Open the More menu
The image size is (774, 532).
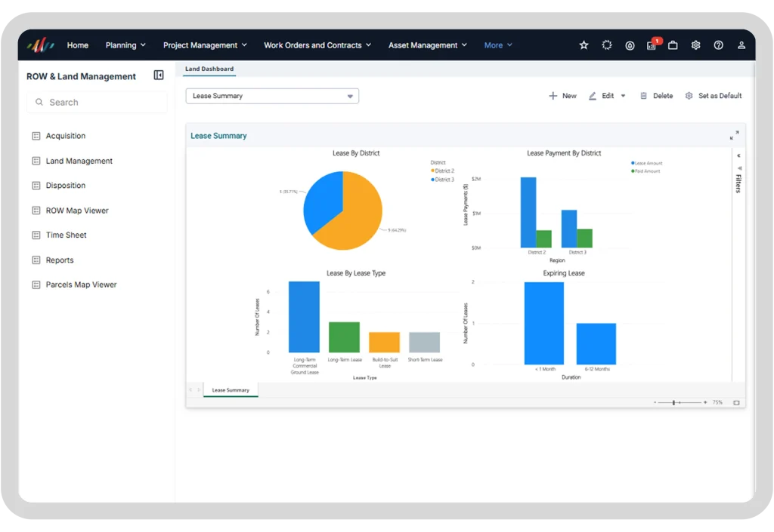click(498, 45)
